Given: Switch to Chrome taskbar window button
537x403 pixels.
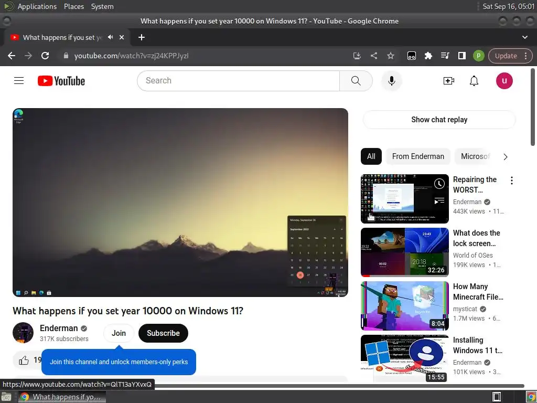Looking at the screenshot, I should tap(62, 397).
